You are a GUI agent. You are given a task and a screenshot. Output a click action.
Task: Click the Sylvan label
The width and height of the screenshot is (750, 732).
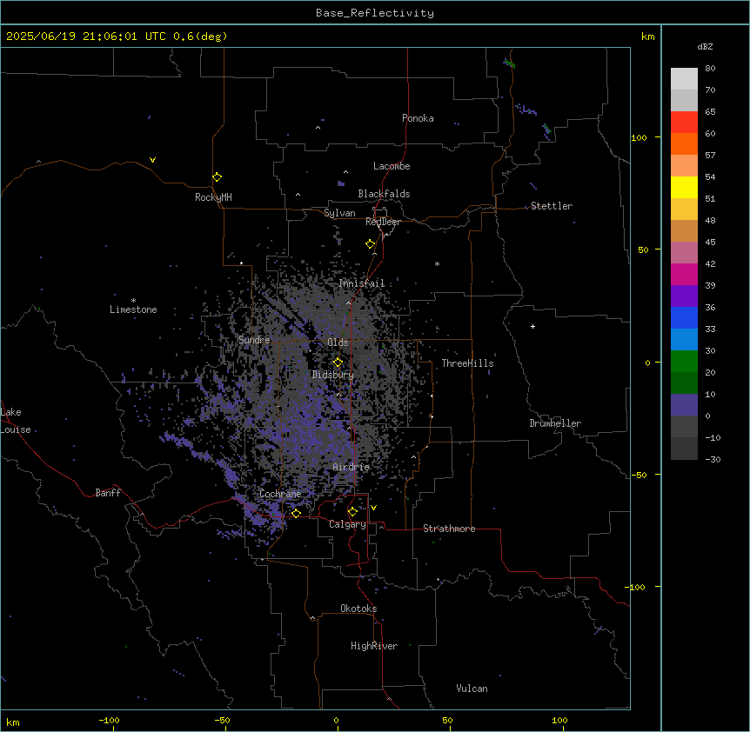pos(339,213)
